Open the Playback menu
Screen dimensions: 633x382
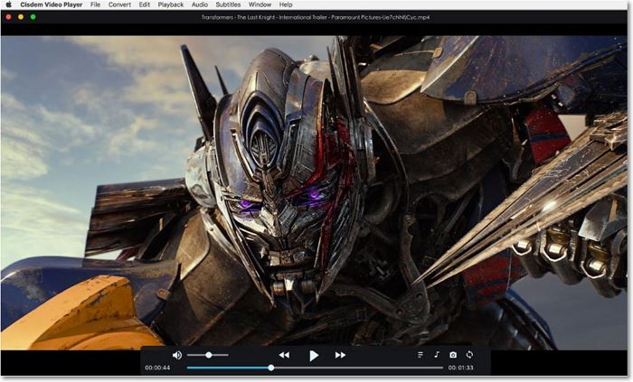coord(170,5)
